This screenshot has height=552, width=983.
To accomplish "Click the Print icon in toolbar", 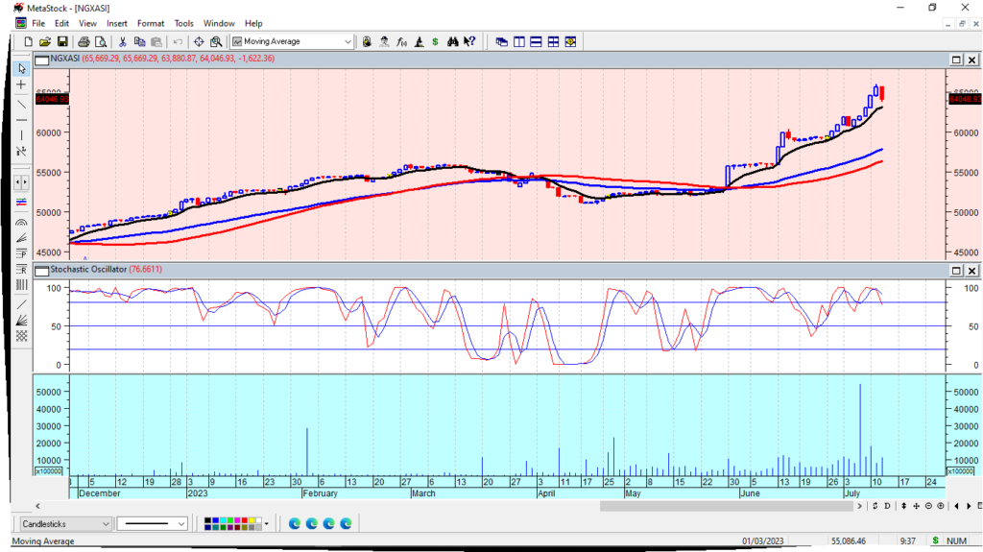I will click(84, 41).
